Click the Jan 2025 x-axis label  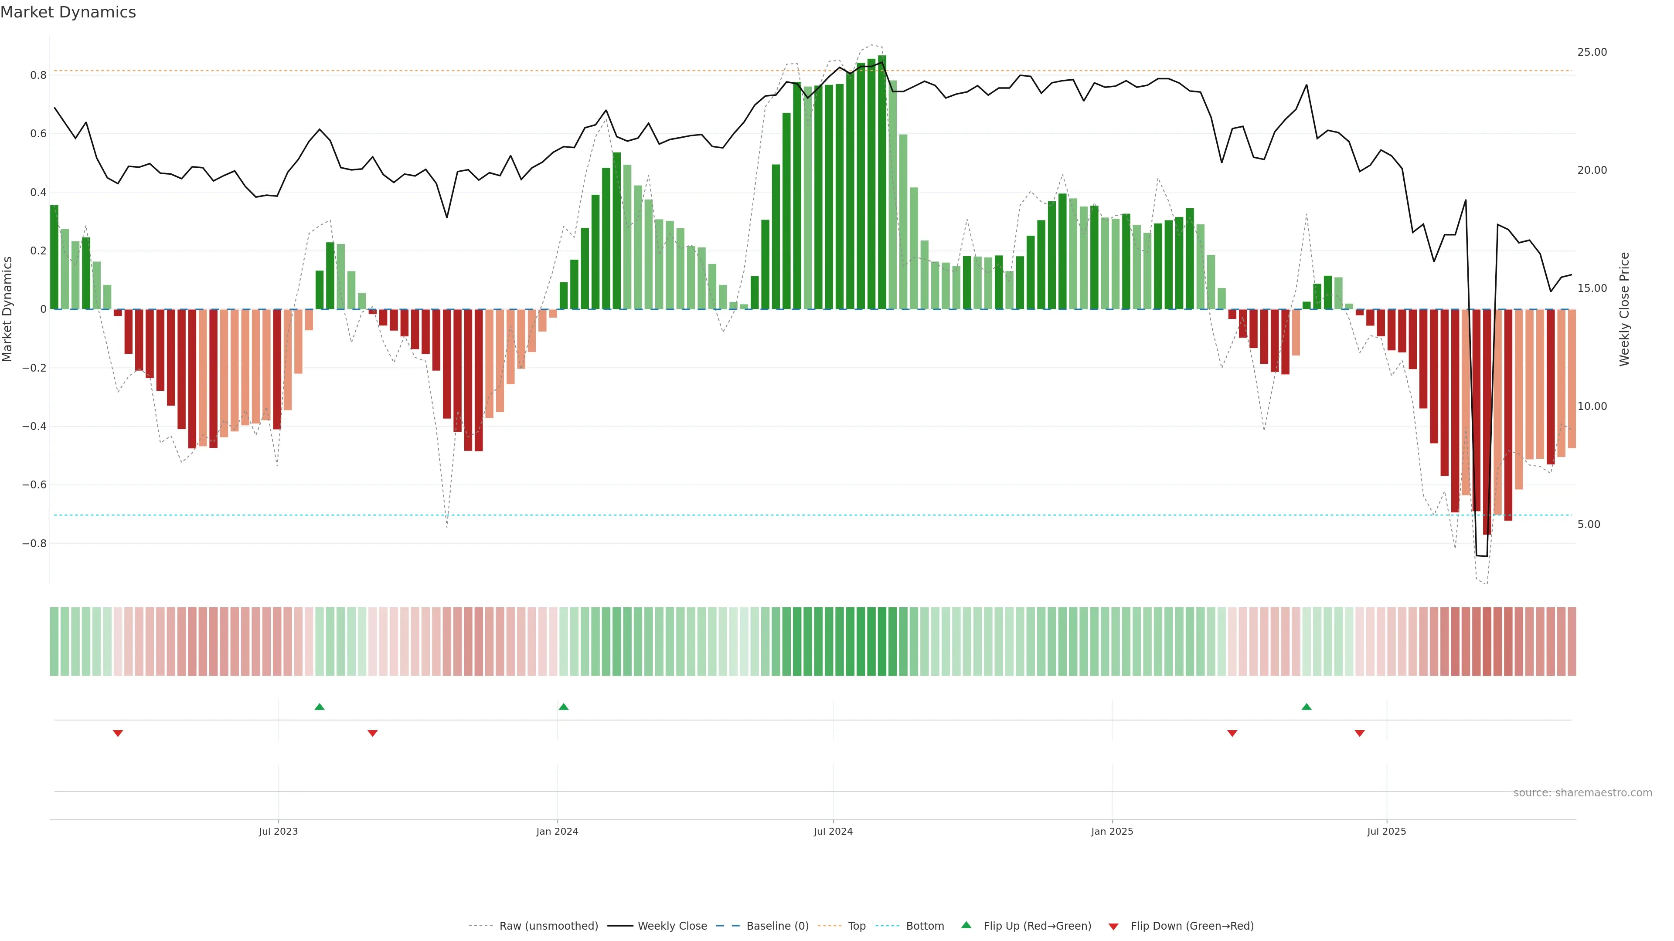pyautogui.click(x=1112, y=831)
